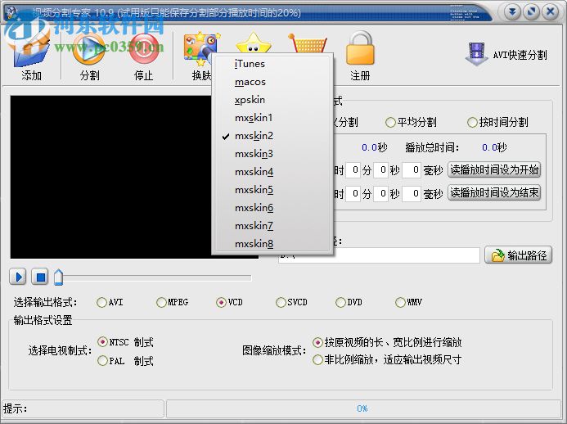Viewport: 567px width, 424px height.
Task: Close the video splitter window
Action: (x=550, y=12)
